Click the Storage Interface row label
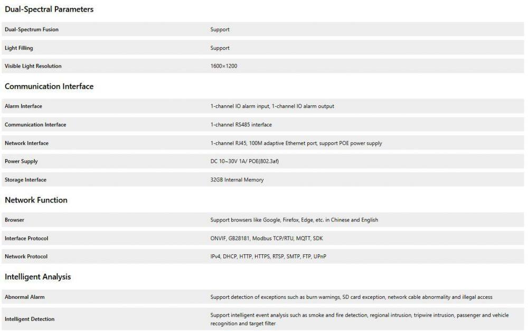This screenshot has height=331, width=528. 25,180
